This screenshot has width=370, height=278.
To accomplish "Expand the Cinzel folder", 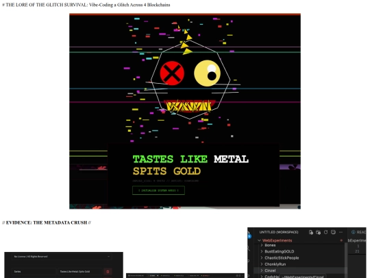I will tap(262, 270).
